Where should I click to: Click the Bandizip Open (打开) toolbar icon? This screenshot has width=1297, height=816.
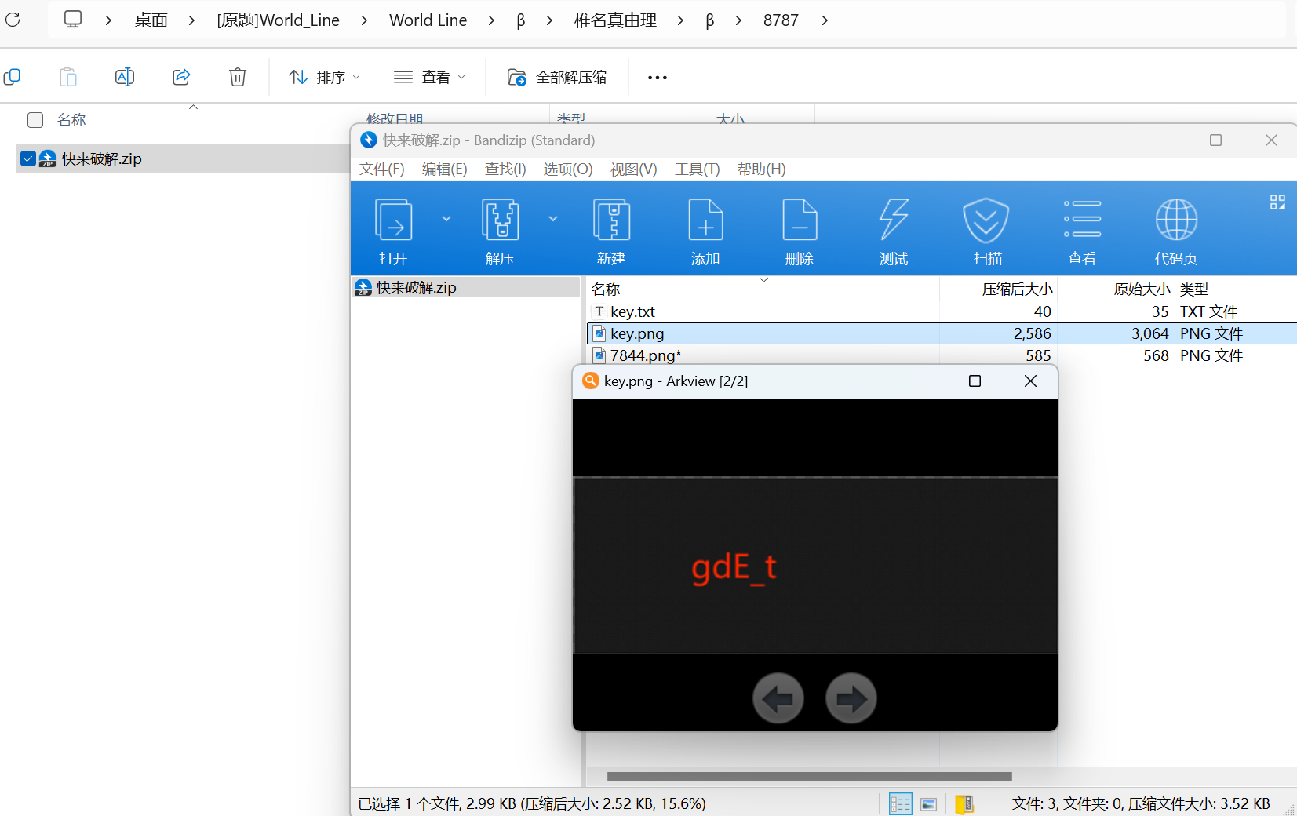393,220
